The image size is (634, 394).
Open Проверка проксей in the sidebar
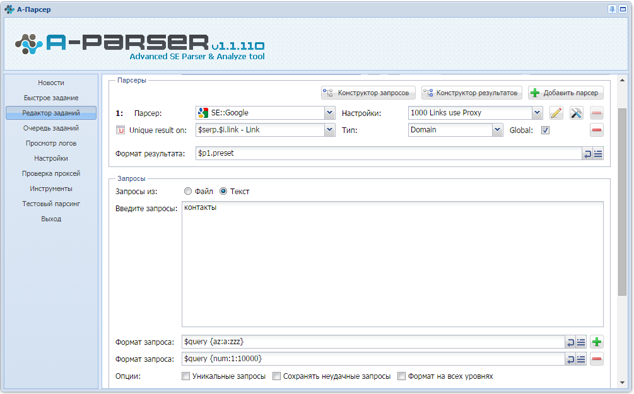click(x=51, y=173)
